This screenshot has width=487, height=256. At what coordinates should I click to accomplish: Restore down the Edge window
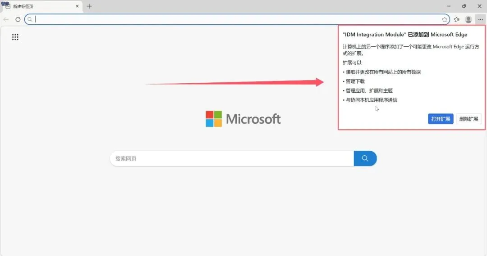coord(464,6)
